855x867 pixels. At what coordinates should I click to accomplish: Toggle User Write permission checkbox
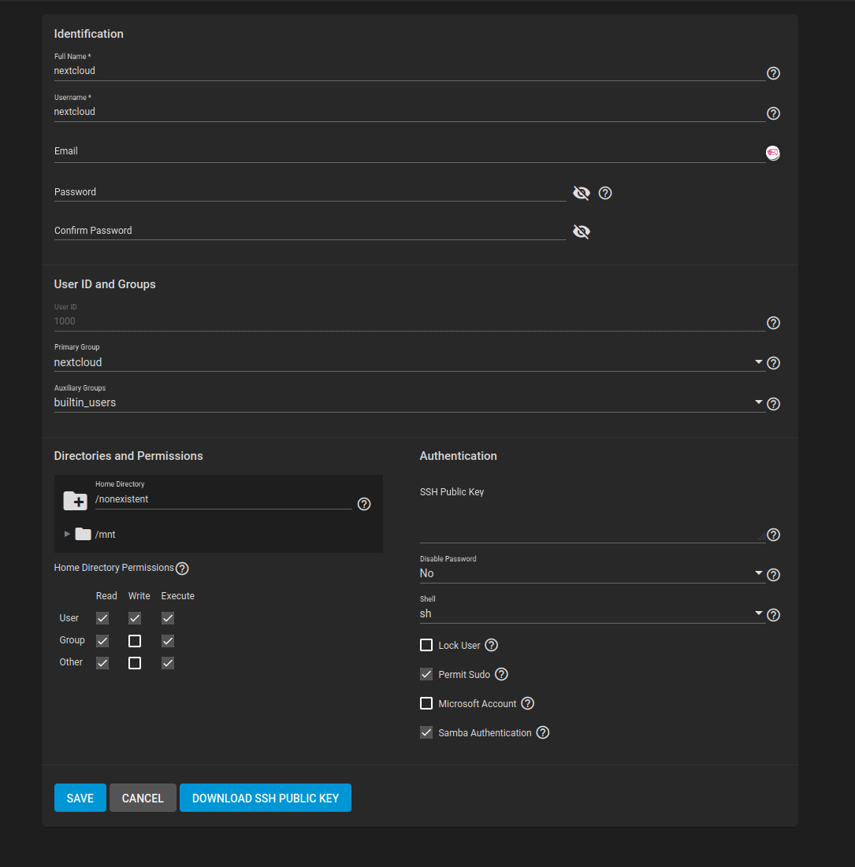[x=135, y=618]
